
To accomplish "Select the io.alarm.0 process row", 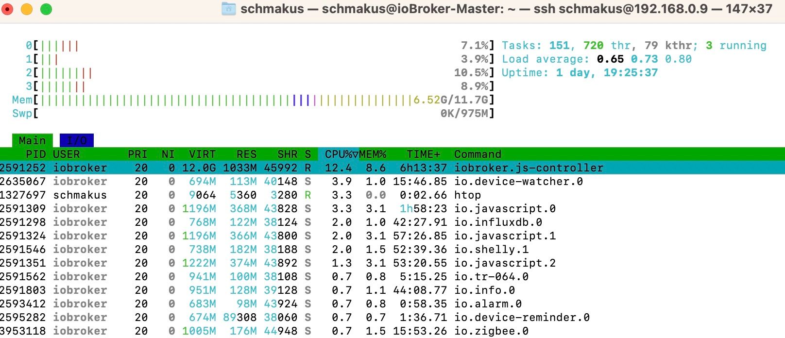I will pos(392,304).
